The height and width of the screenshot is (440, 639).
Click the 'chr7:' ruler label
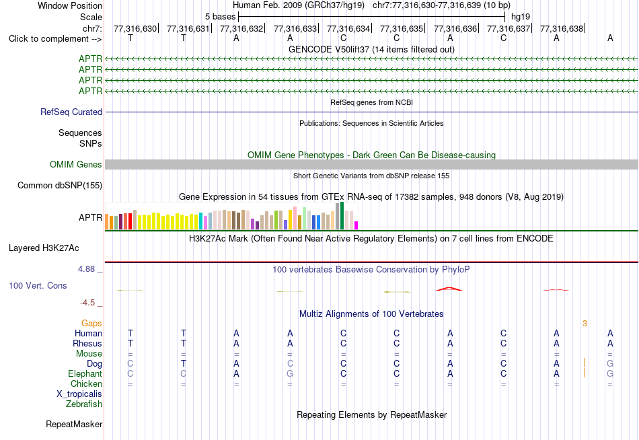point(92,28)
